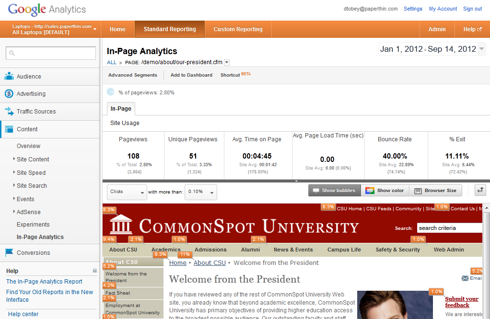Image resolution: width=490 pixels, height=319 pixels.
Task: Click the site search criteria field
Action: click(449, 228)
